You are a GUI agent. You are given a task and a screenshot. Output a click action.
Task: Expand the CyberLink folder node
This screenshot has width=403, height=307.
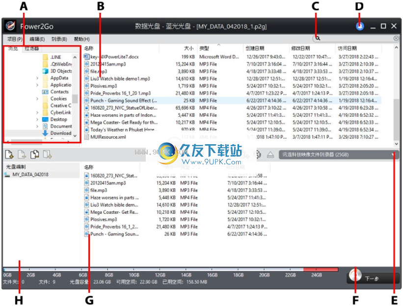[x=37, y=112]
